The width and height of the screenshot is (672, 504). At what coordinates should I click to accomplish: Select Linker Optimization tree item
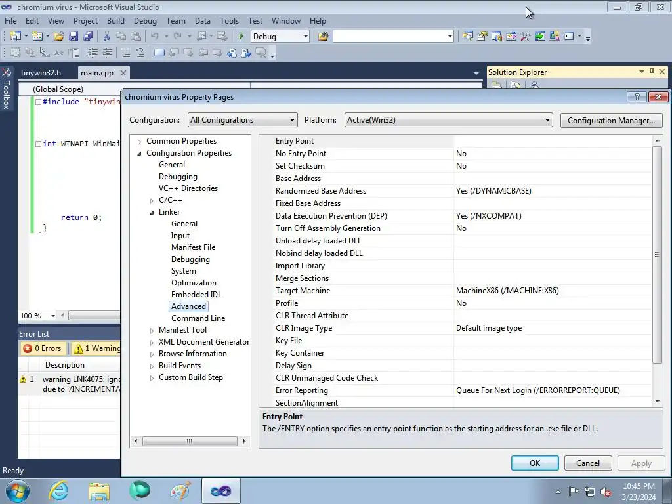(194, 282)
